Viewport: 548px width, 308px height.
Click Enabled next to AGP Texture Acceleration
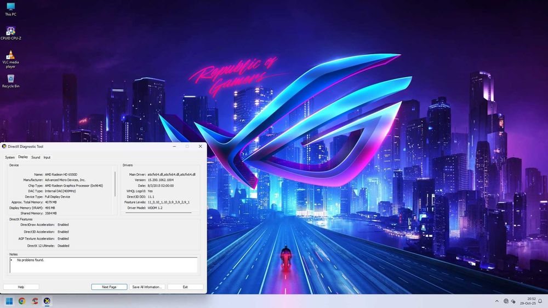point(63,239)
